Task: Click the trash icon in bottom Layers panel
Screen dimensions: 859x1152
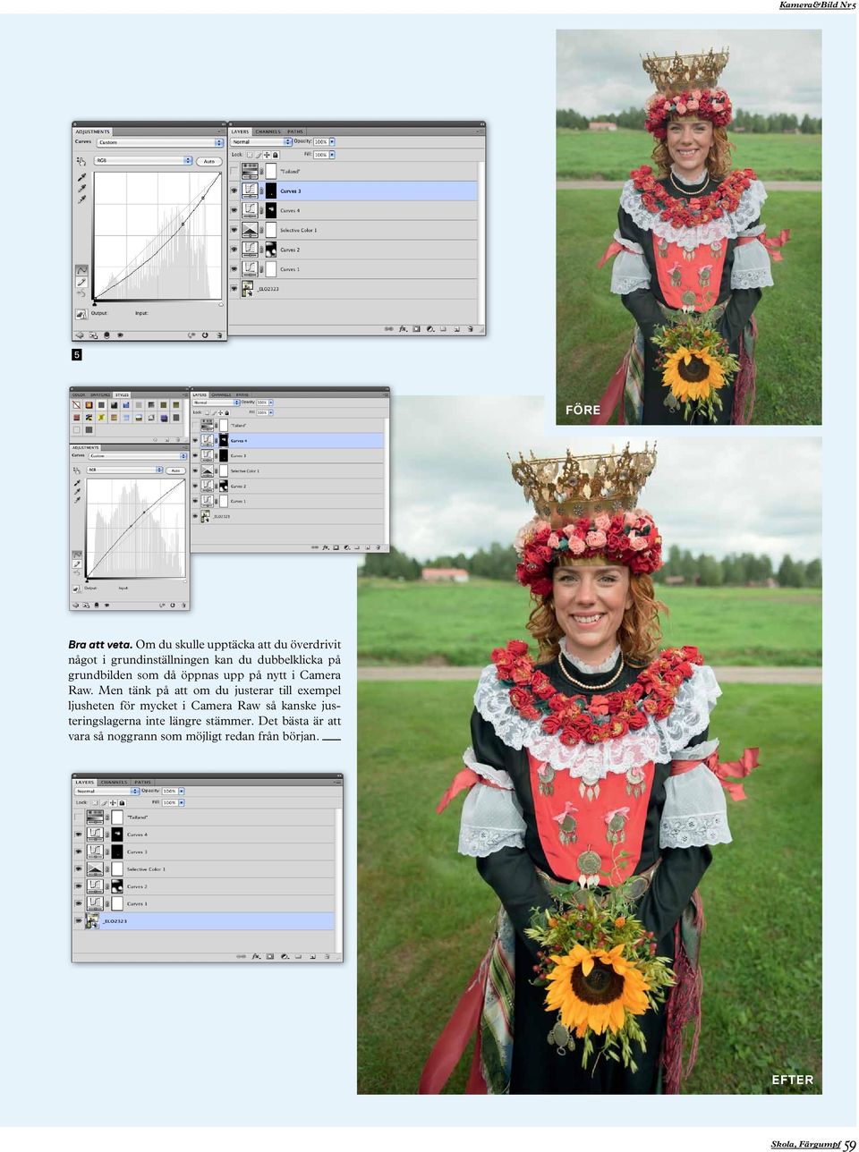Action: point(327,956)
